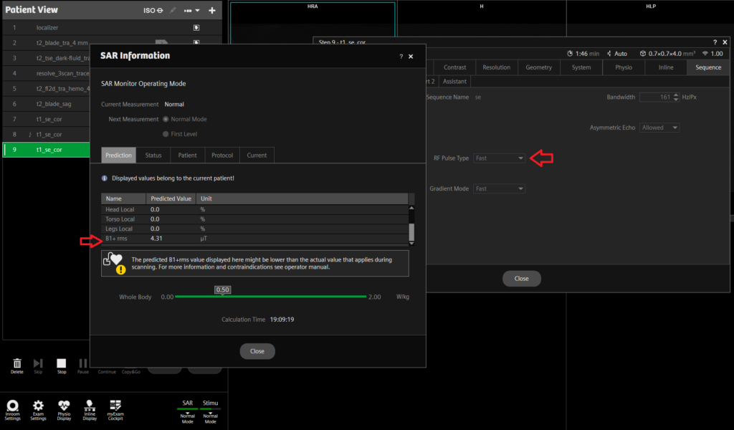Select the Inline tab

[x=666, y=67]
